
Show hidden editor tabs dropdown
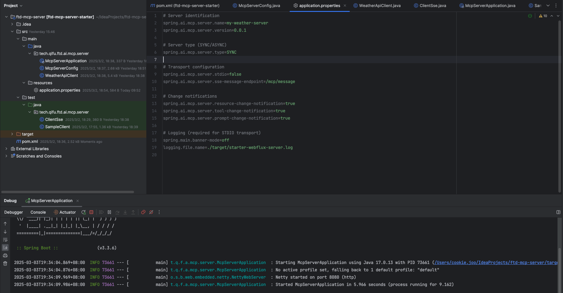(548, 5)
